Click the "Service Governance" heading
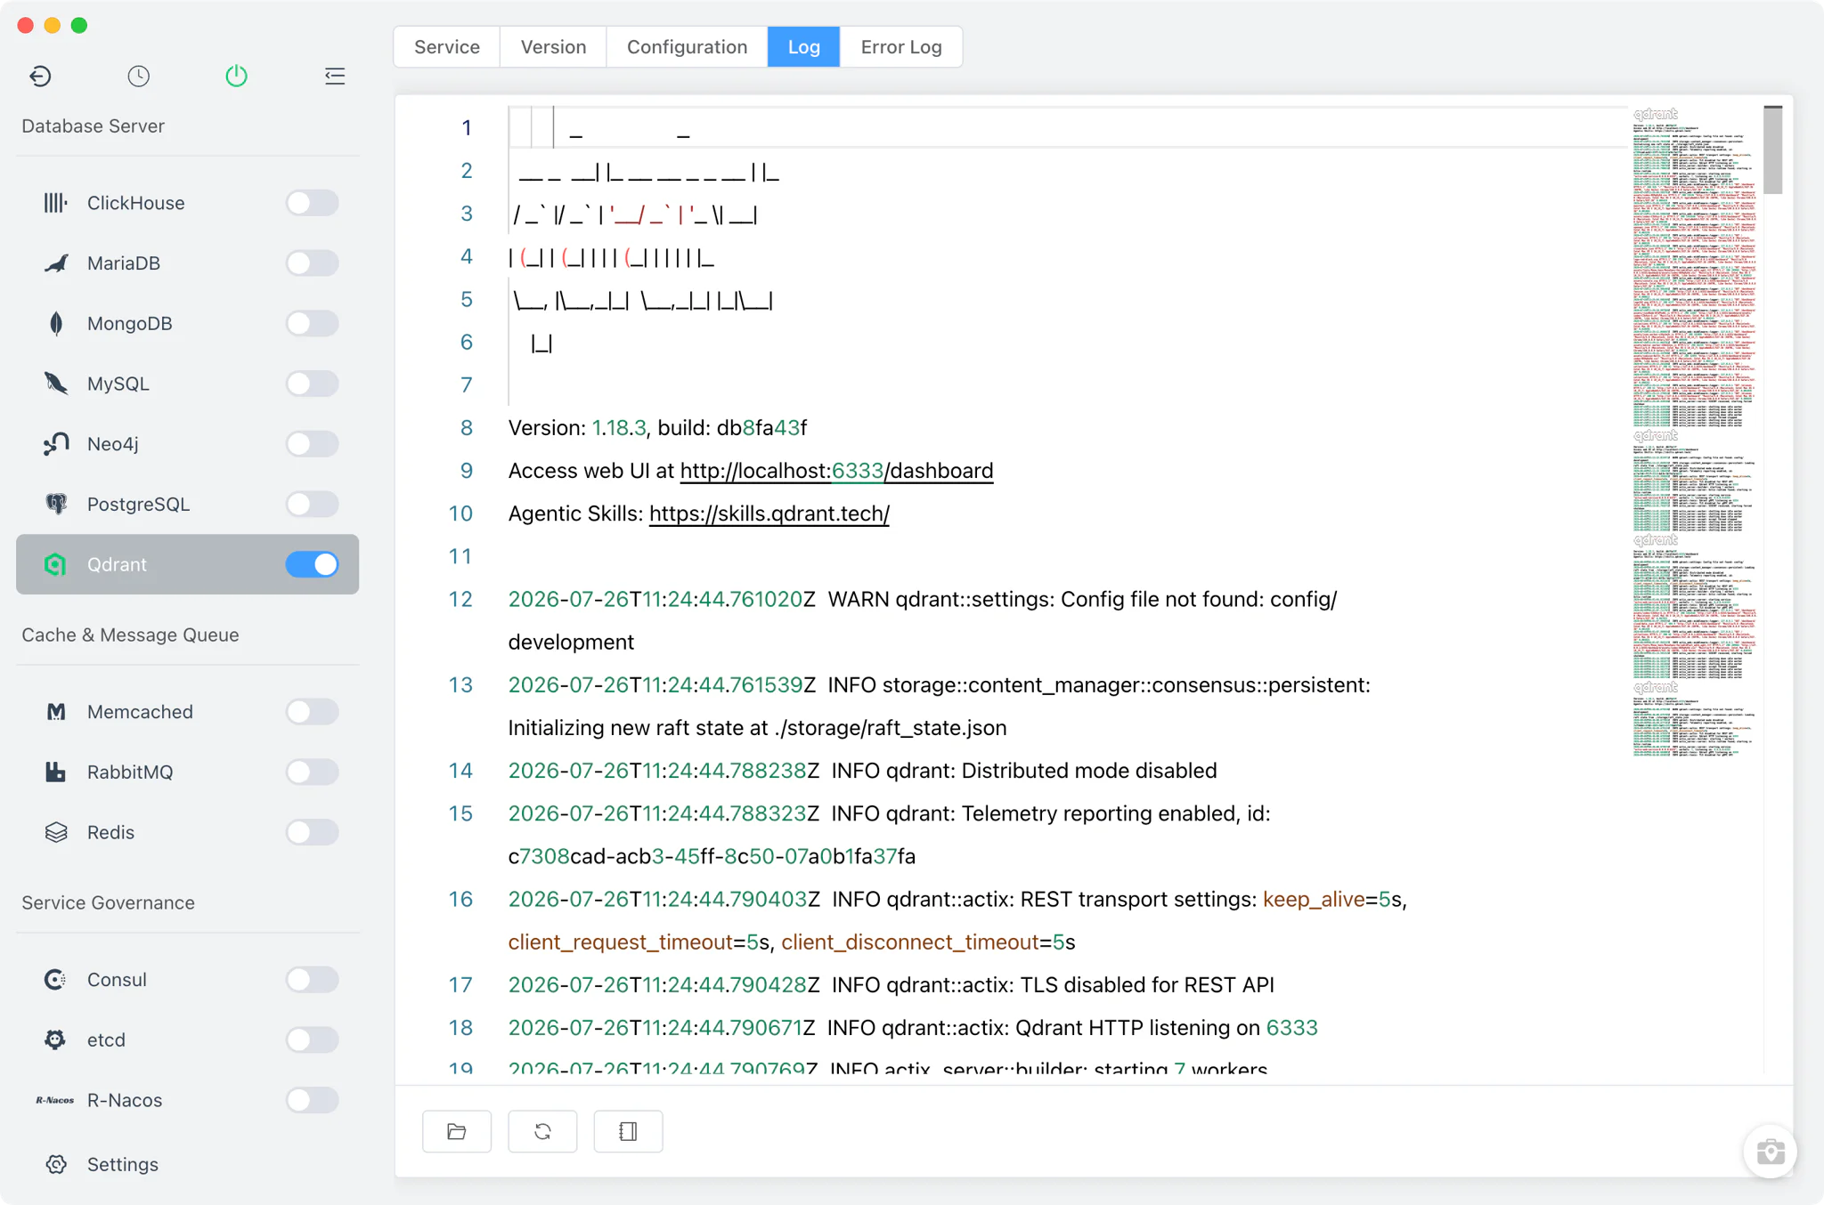1824x1205 pixels. coord(108,903)
